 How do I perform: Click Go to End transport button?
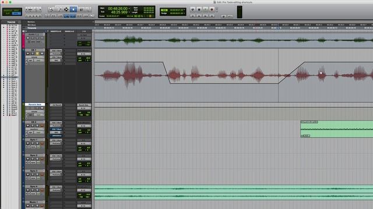pyautogui.click(x=212, y=16)
